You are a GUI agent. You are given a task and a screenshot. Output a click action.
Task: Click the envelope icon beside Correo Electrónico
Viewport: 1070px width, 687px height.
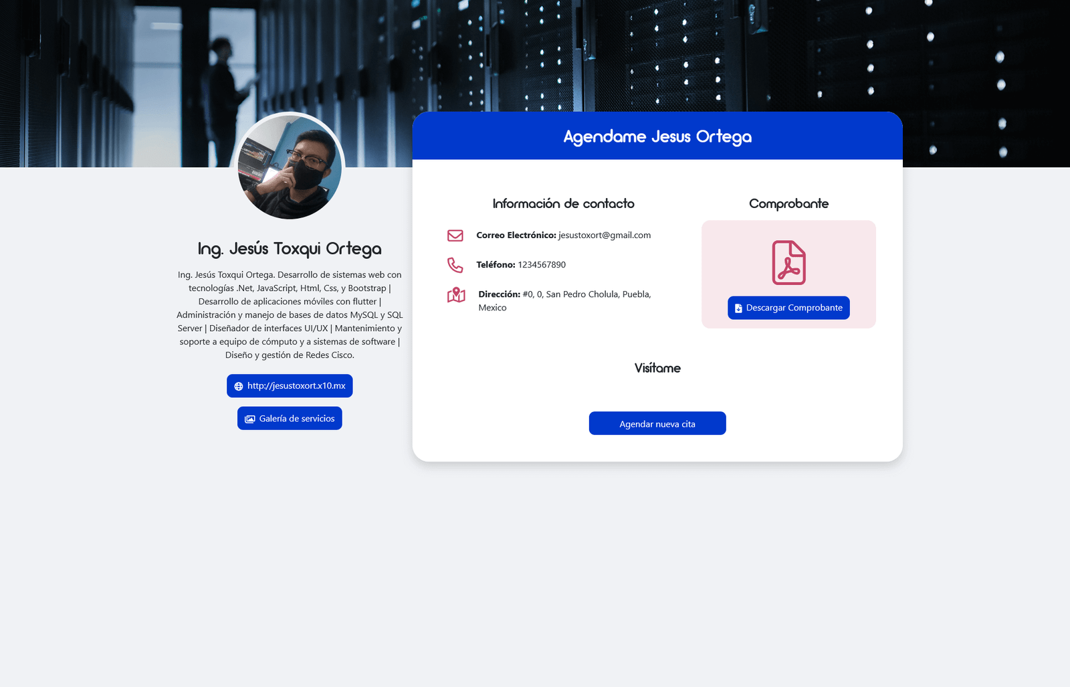[x=455, y=235]
